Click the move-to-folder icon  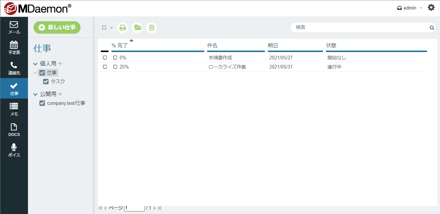click(137, 27)
